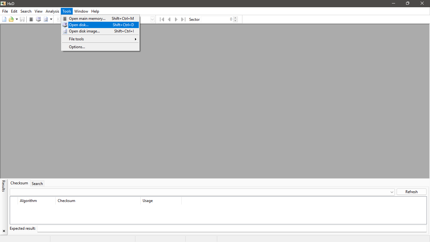Click the Expected result input field

(232, 228)
